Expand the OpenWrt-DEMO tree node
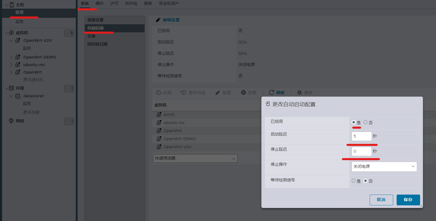This screenshot has height=221, width=436. pyautogui.click(x=11, y=57)
